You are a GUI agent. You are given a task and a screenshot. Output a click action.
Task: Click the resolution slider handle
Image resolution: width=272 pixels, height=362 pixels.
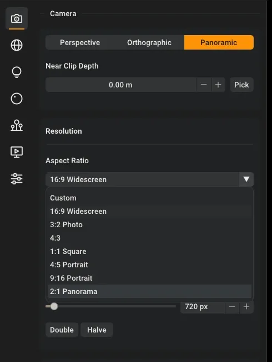(54, 306)
